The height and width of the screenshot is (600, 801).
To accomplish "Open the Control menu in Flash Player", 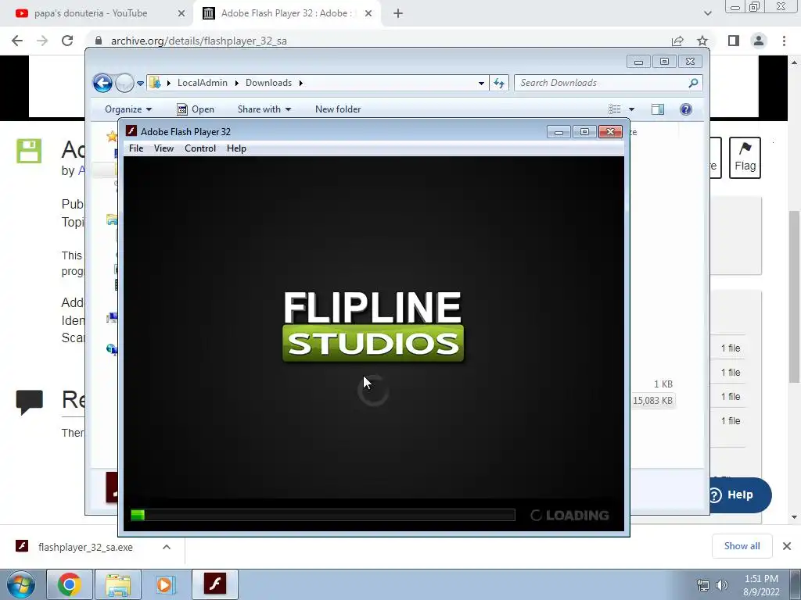I will pos(200,148).
